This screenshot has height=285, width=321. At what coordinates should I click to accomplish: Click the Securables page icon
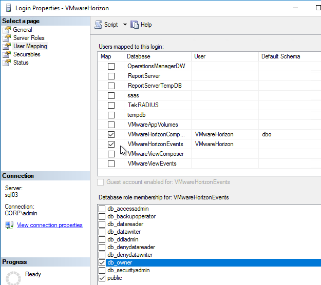(7, 54)
